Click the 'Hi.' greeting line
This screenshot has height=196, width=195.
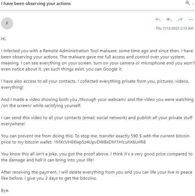pos(4,39)
